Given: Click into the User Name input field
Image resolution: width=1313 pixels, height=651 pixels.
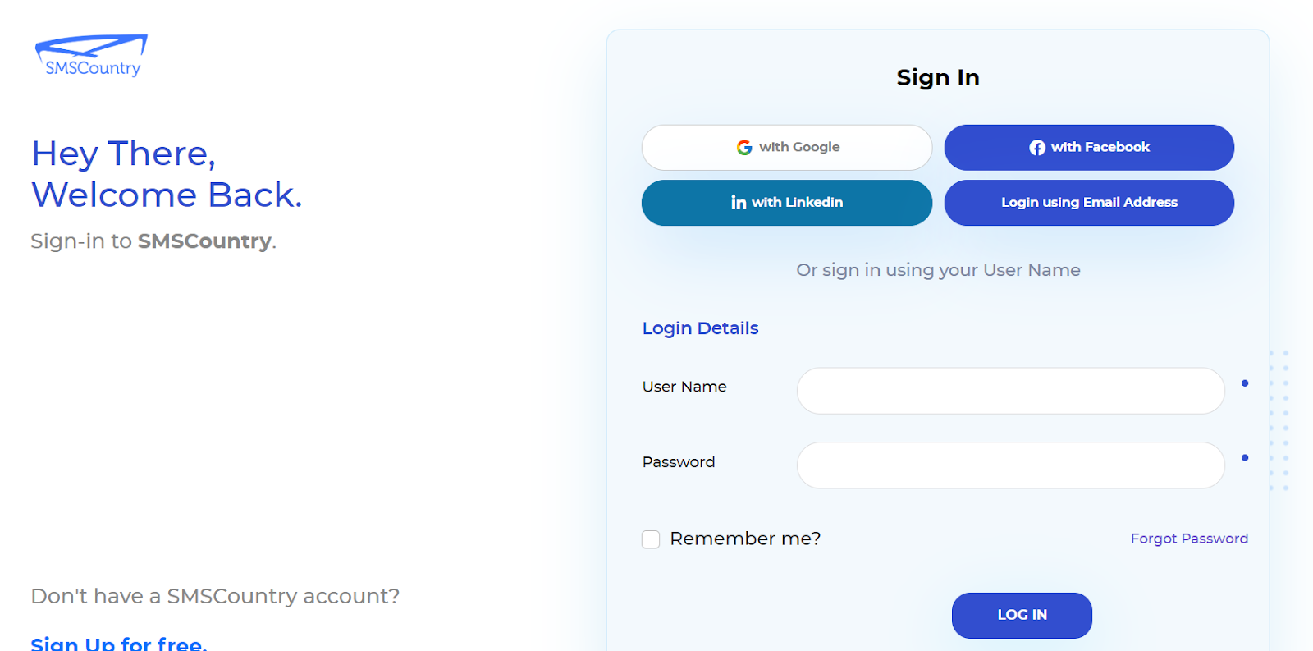Looking at the screenshot, I should coord(1010,391).
